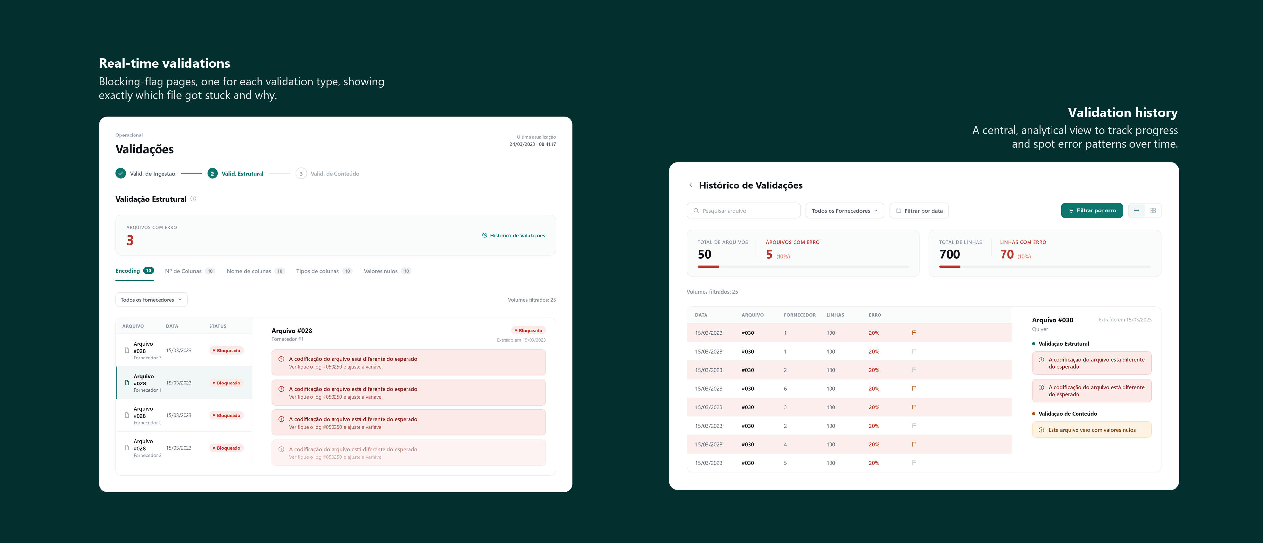Screen dimensions: 1263x543
Task: Click the Arquivos com erro progress bar
Action: pos(803,267)
